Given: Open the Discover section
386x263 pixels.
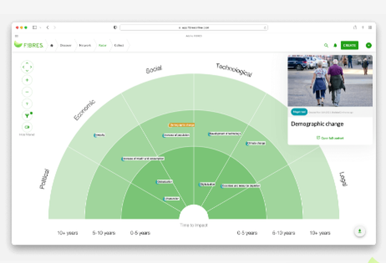Looking at the screenshot, I should pyautogui.click(x=66, y=45).
